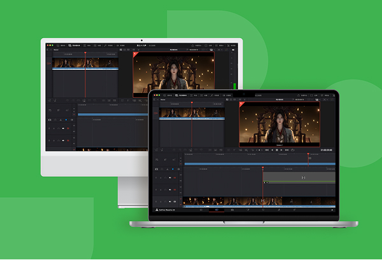Click the DaVinci Resolve logo on laptop
This screenshot has height=260, width=382.
[x=156, y=209]
